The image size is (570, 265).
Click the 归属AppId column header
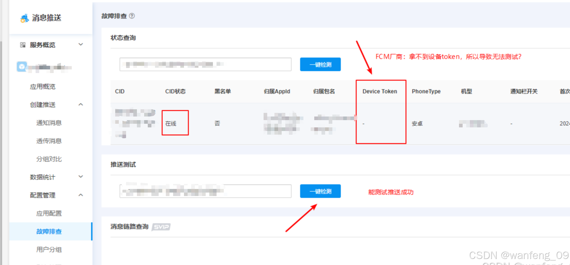click(277, 91)
